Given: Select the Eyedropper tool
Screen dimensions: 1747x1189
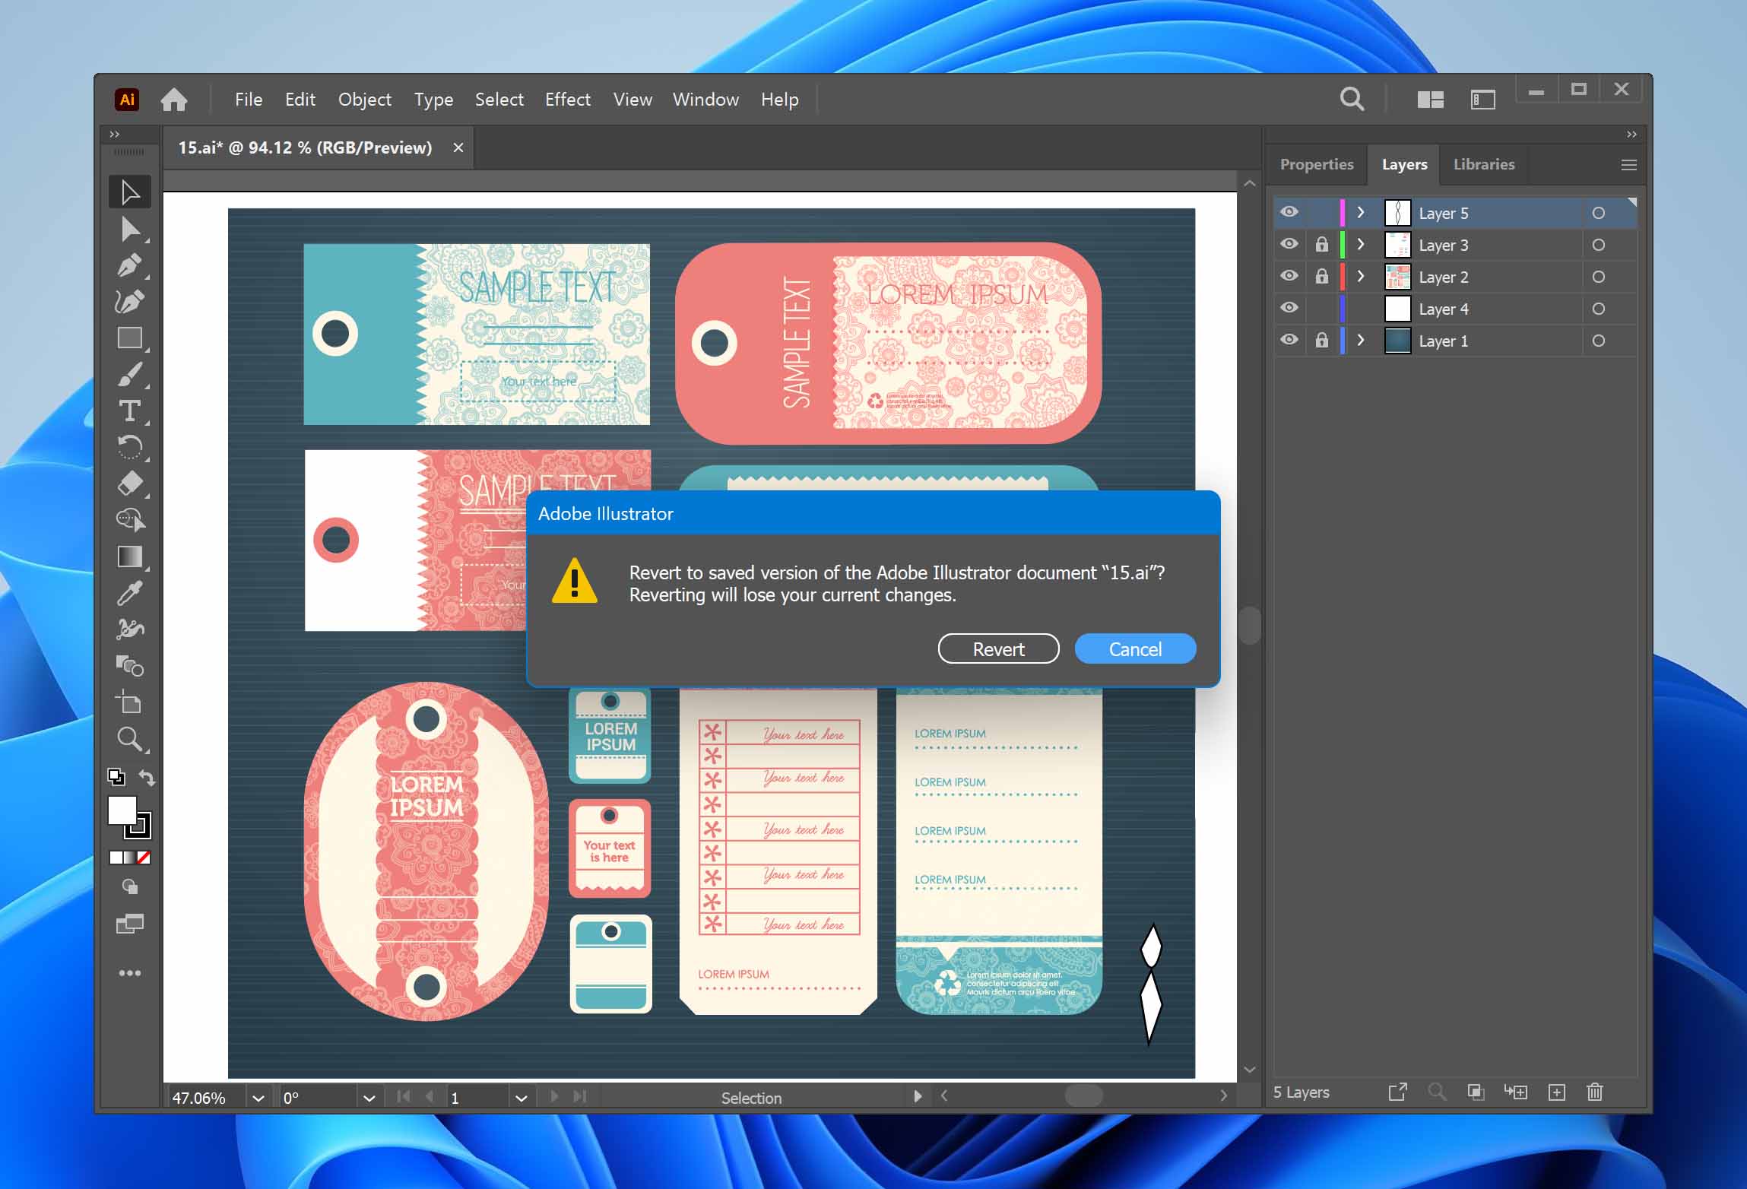Looking at the screenshot, I should point(130,589).
